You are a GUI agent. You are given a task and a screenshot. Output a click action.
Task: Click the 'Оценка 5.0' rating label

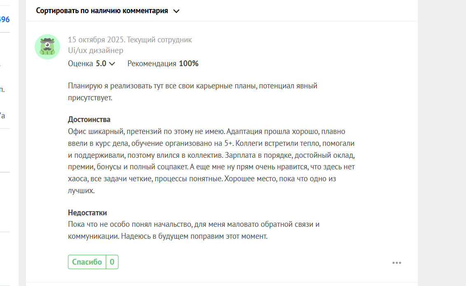coord(87,64)
